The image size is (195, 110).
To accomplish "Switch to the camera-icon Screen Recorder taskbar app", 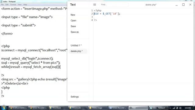I will coord(118,108).
